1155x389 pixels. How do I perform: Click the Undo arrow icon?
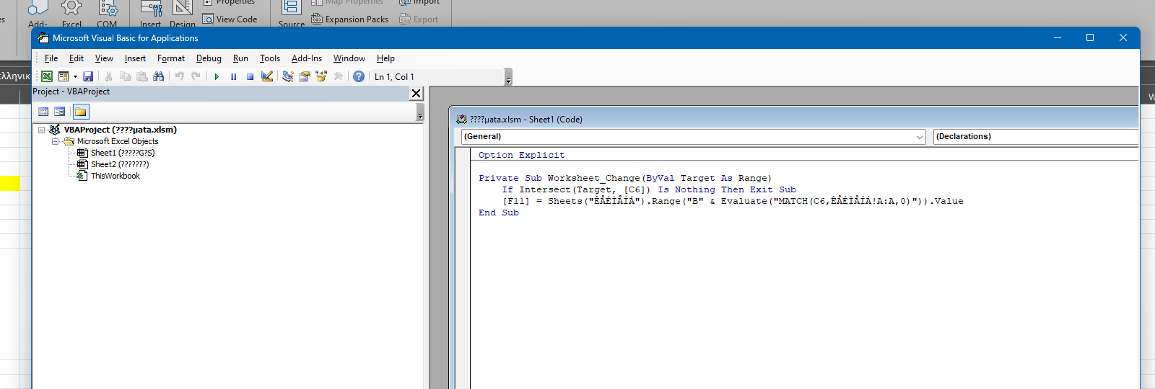coord(179,76)
